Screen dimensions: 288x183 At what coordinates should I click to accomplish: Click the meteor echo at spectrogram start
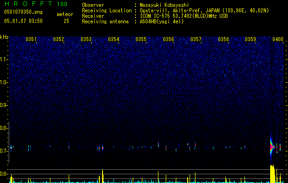tap(11, 147)
